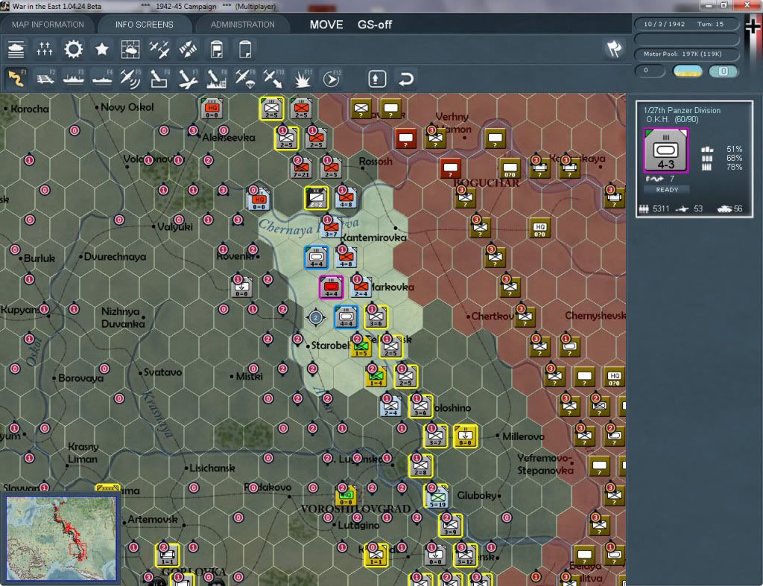Open the aircraft group icon screen
This screenshot has height=586, width=763.
click(159, 49)
